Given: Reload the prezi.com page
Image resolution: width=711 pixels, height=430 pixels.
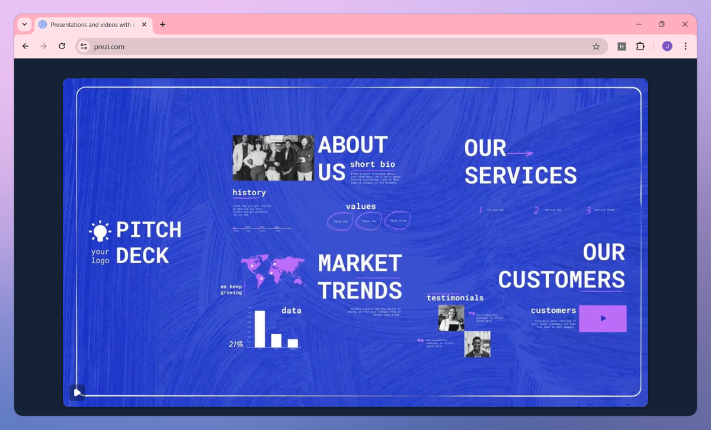Looking at the screenshot, I should pyautogui.click(x=62, y=46).
